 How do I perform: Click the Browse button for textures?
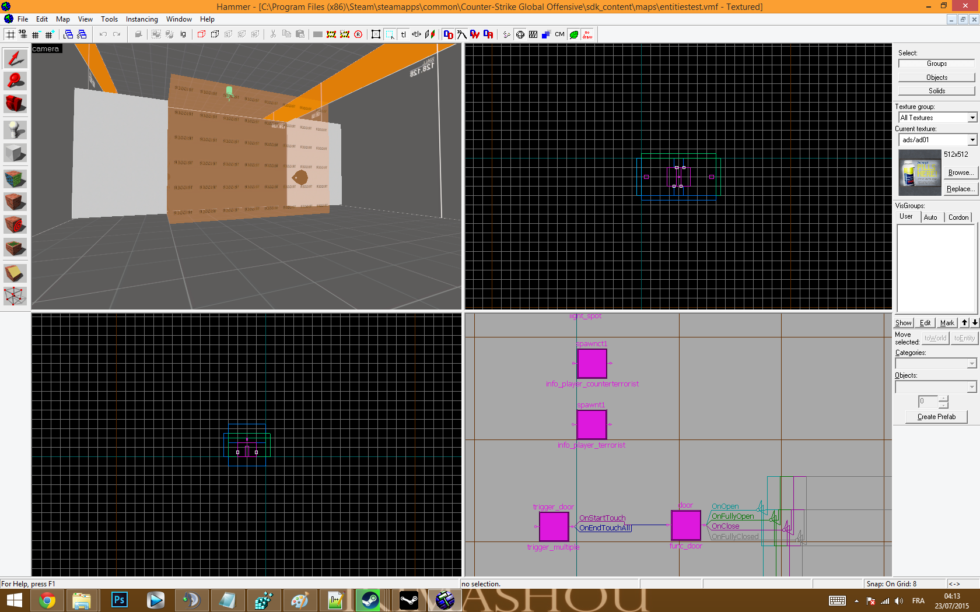[960, 173]
